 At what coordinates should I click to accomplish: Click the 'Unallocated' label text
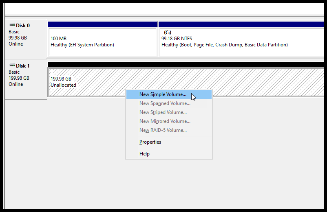[x=63, y=85]
